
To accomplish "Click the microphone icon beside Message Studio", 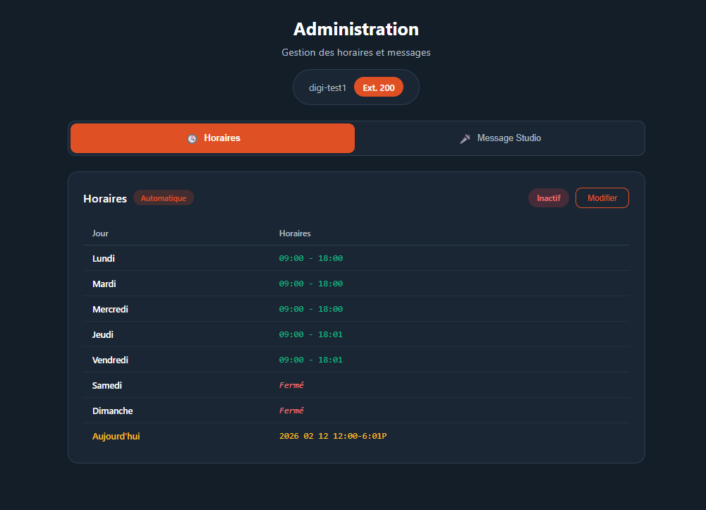I will coord(465,138).
